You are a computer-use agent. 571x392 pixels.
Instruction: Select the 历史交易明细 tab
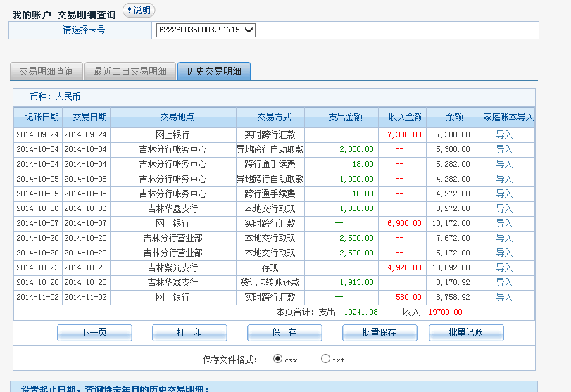[213, 71]
